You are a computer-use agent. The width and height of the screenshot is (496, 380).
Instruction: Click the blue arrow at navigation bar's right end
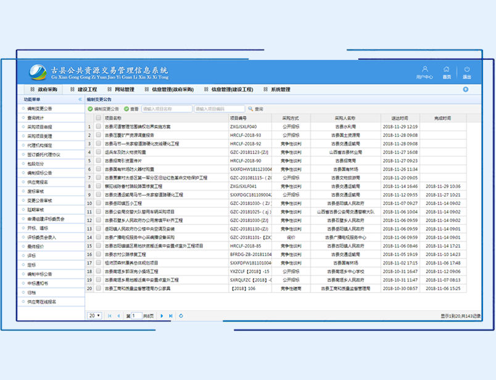[x=465, y=89]
